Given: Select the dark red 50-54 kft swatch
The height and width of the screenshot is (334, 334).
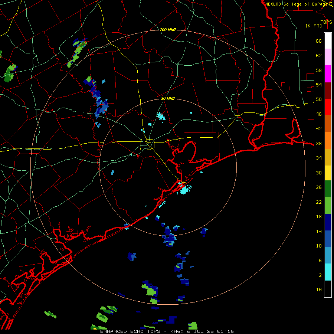Looking at the screenshot, I should pos(328,91).
